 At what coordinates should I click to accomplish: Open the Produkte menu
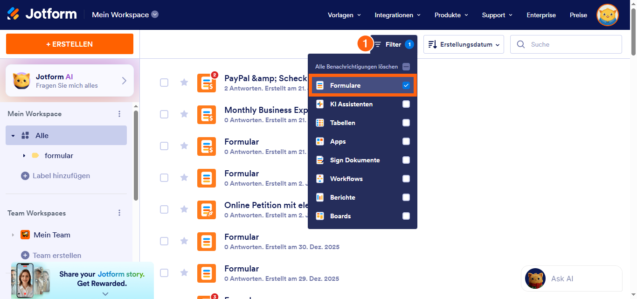pyautogui.click(x=451, y=15)
